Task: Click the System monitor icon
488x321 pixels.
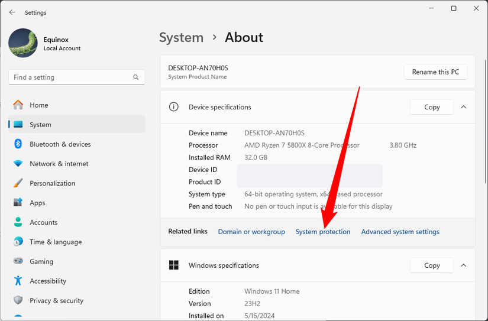Action: tap(18, 124)
